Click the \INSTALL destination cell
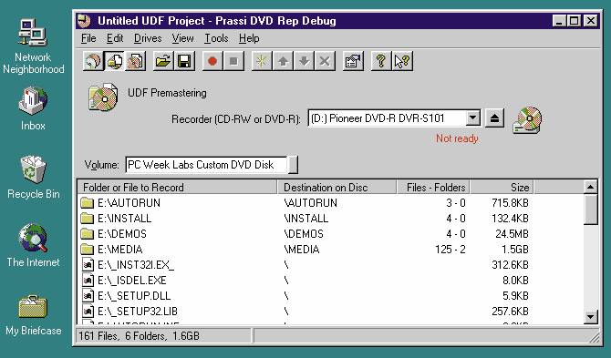Image resolution: width=611 pixels, height=358 pixels. (x=306, y=219)
